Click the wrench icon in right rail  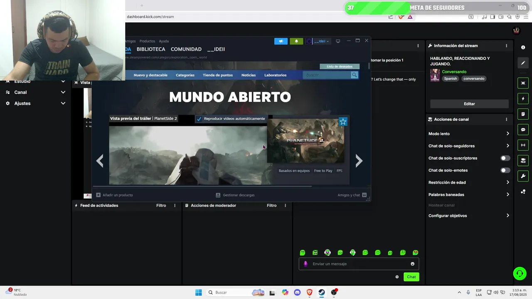coord(523,176)
